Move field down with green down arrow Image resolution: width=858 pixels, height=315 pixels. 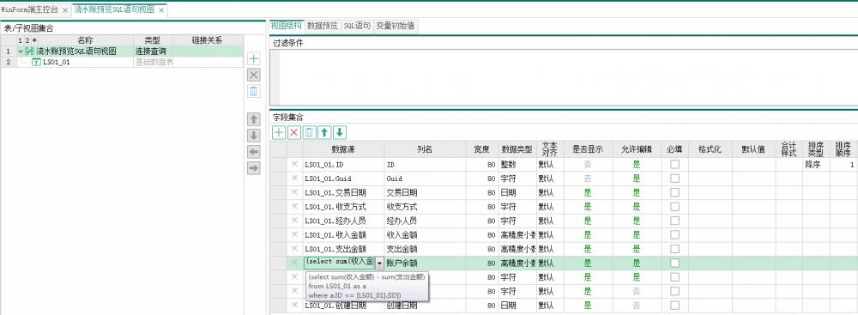coord(340,132)
